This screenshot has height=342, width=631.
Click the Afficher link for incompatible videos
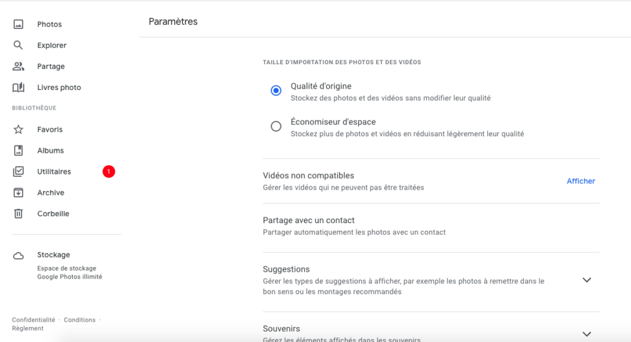pyautogui.click(x=580, y=181)
